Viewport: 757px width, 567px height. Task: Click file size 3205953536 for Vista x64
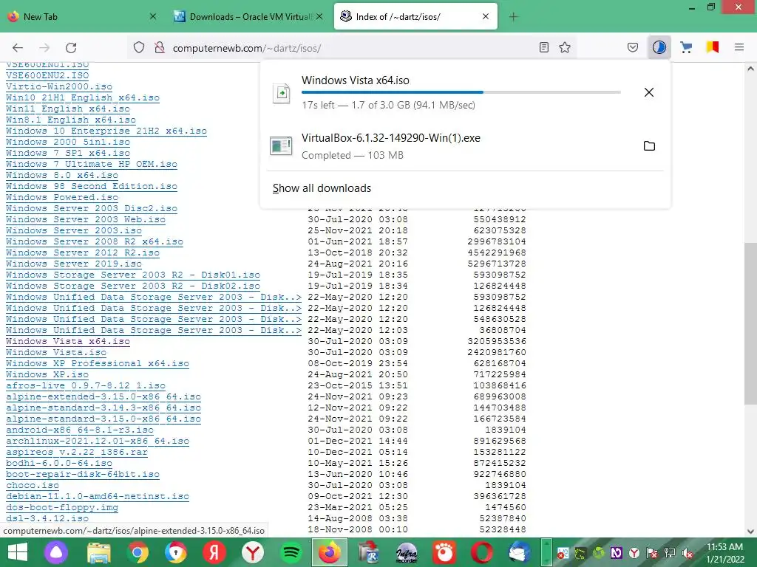click(497, 341)
